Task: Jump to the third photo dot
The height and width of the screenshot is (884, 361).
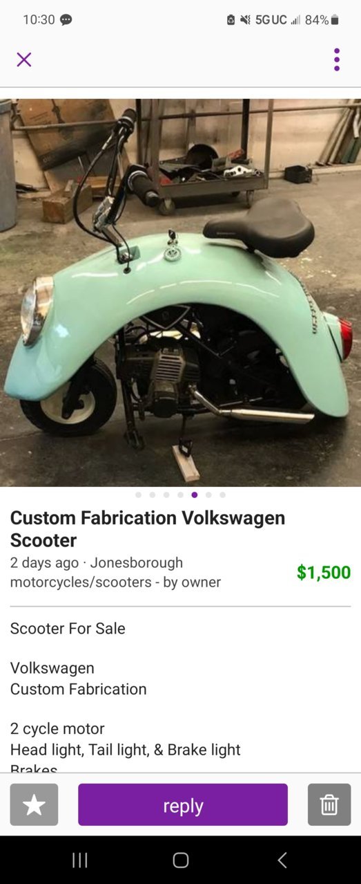Action: [166, 495]
